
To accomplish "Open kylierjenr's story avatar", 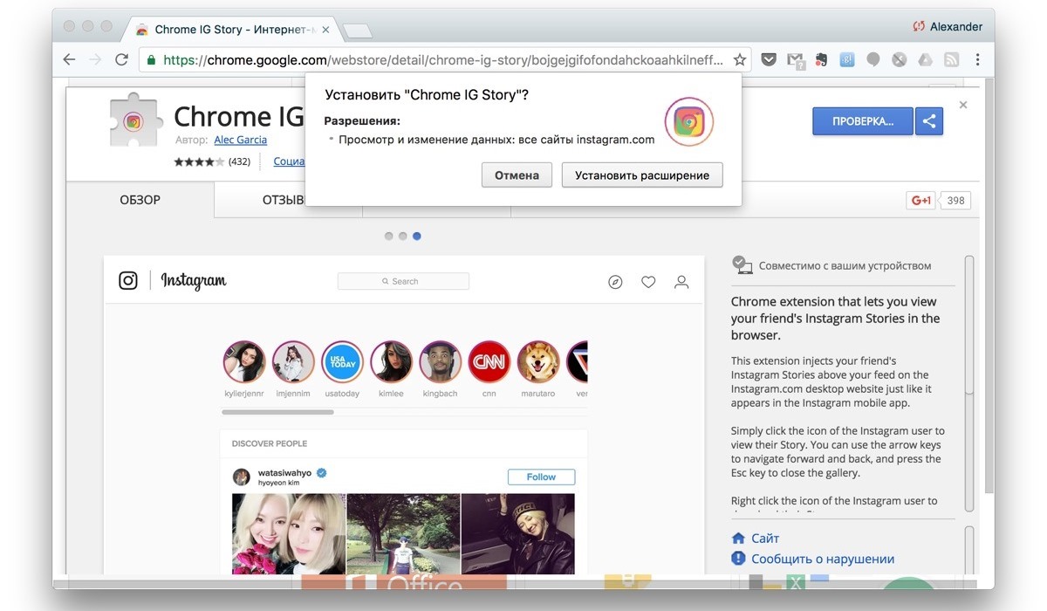I will (243, 361).
